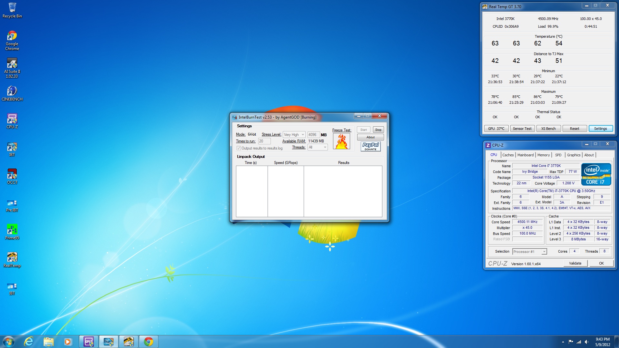Open the Threads dropdown
The height and width of the screenshot is (348, 619).
(x=318, y=147)
